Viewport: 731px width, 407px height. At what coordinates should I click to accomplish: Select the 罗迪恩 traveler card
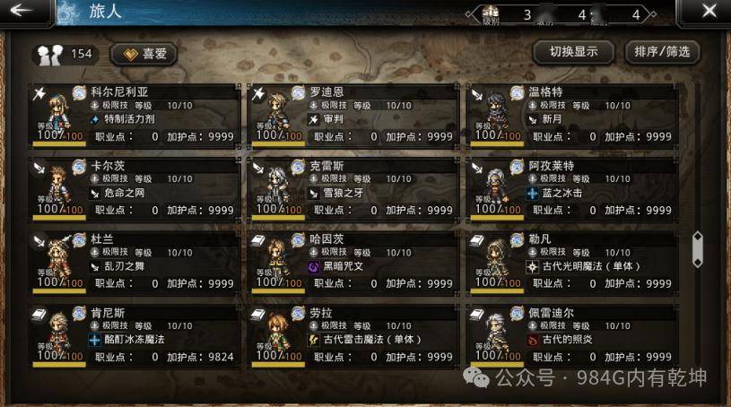(352, 116)
